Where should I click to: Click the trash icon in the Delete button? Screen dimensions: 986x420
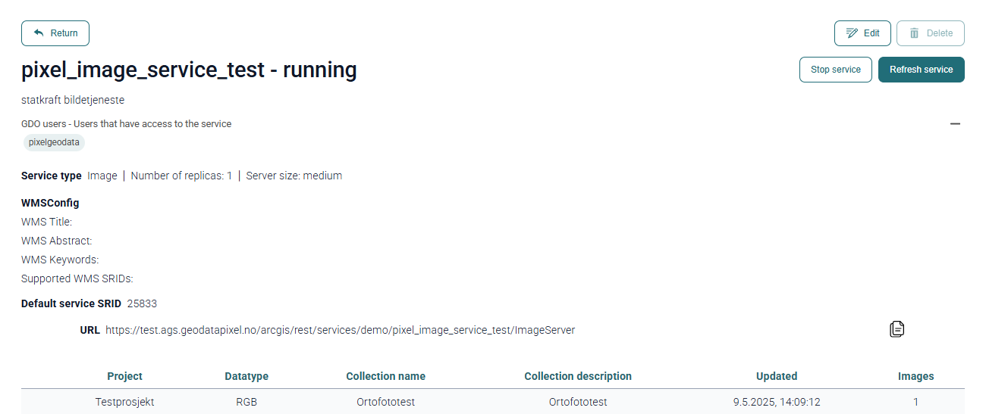[914, 33]
